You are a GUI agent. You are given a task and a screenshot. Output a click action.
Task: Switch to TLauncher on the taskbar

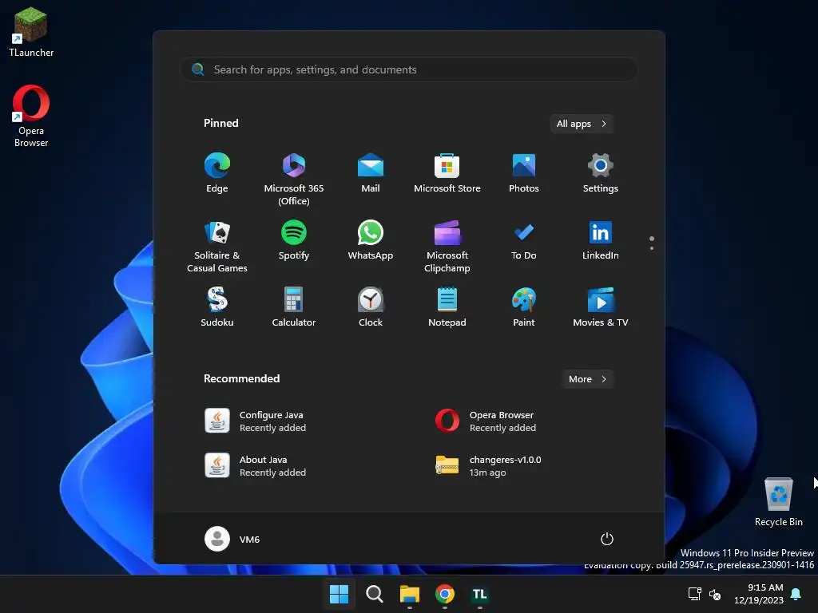click(480, 594)
